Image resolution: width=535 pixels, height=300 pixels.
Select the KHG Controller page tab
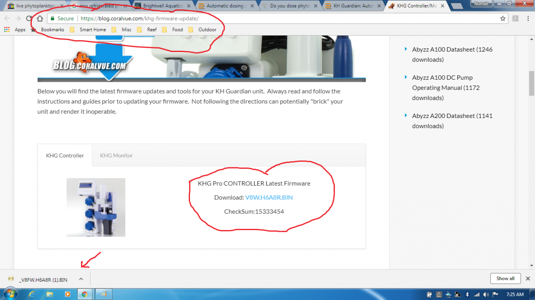click(65, 155)
